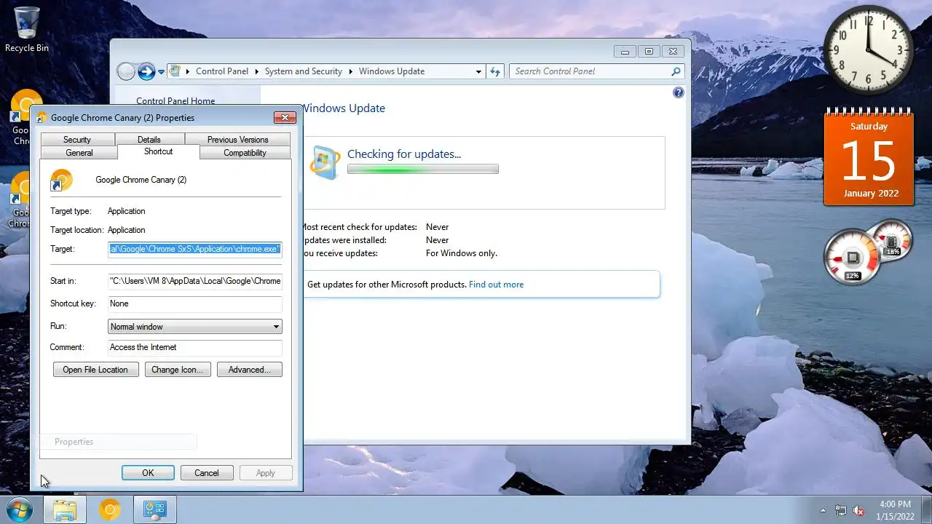The image size is (932, 524).
Task: Click the taskbar clock showing 4:00 PM
Action: pyautogui.click(x=895, y=510)
